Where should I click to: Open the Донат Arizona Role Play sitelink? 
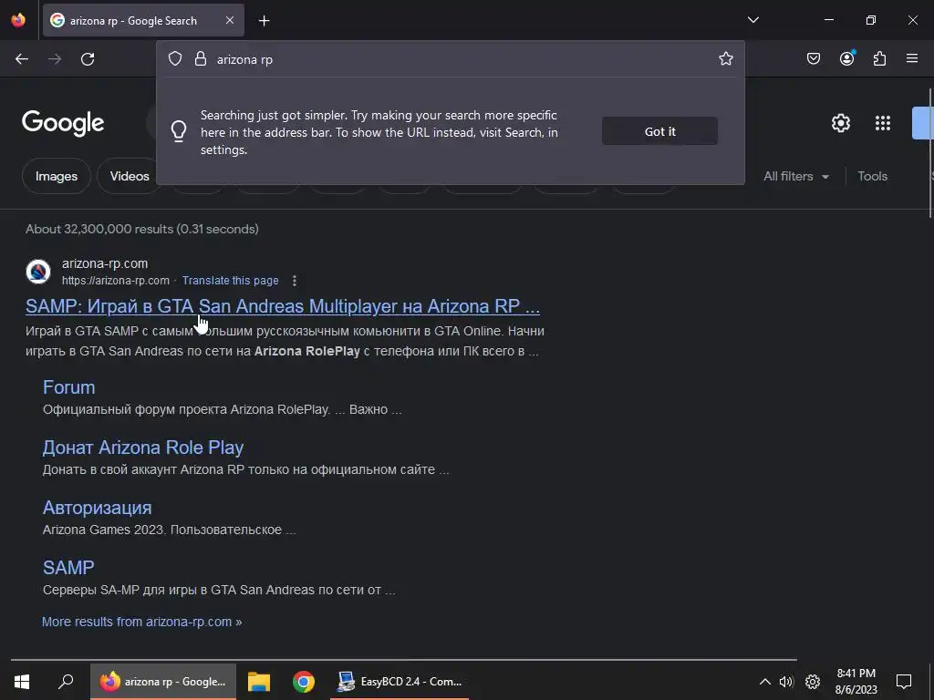143,448
